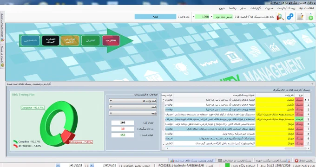This screenshot has height=167, width=316.
Task: Click the Complete - 92.17% chart callout label
Action: click(x=33, y=108)
